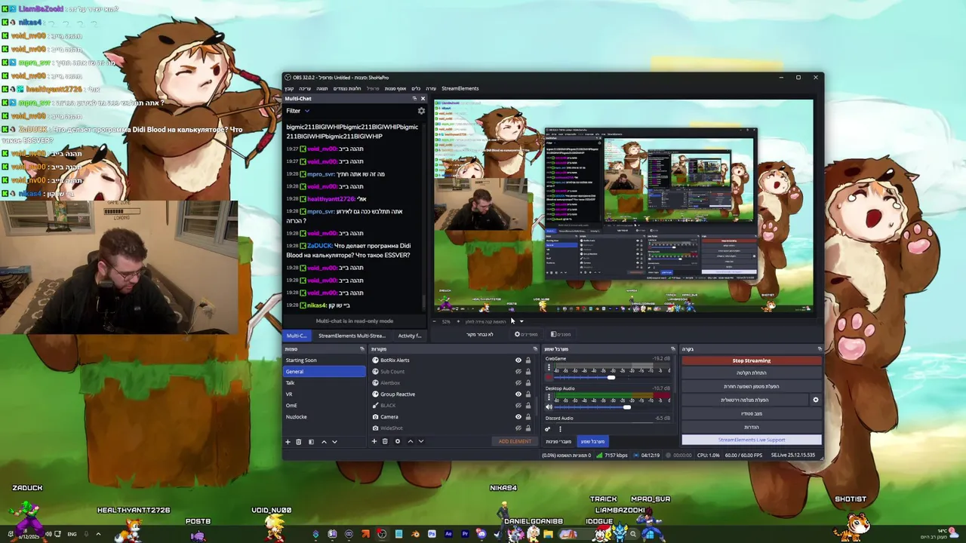Image resolution: width=966 pixels, height=543 pixels.
Task: Click Stop Streaming button
Action: [752, 360]
